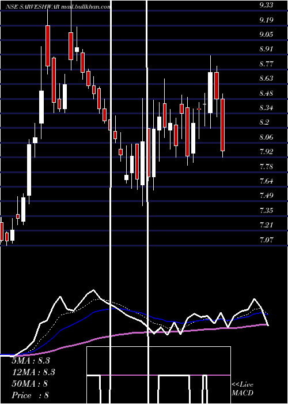Select the Price : 8 readout
This screenshot has height=404, width=288.
click(30, 395)
